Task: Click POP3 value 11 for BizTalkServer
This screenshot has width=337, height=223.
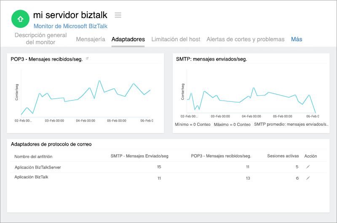Action: pos(248,167)
